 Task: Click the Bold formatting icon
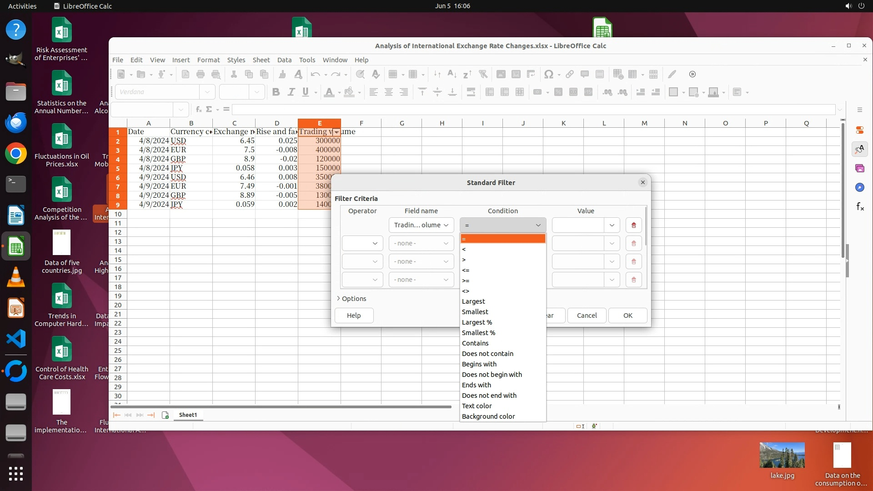click(x=276, y=92)
